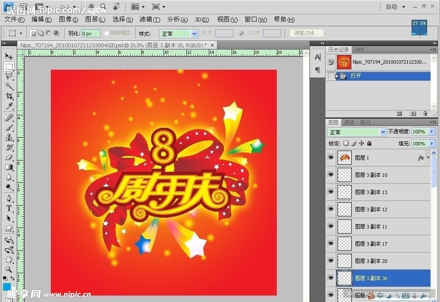Open the 填充 fill slider arrow
The width and height of the screenshot is (440, 302).
coord(432,144)
